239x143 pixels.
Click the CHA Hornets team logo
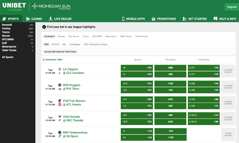point(60,116)
